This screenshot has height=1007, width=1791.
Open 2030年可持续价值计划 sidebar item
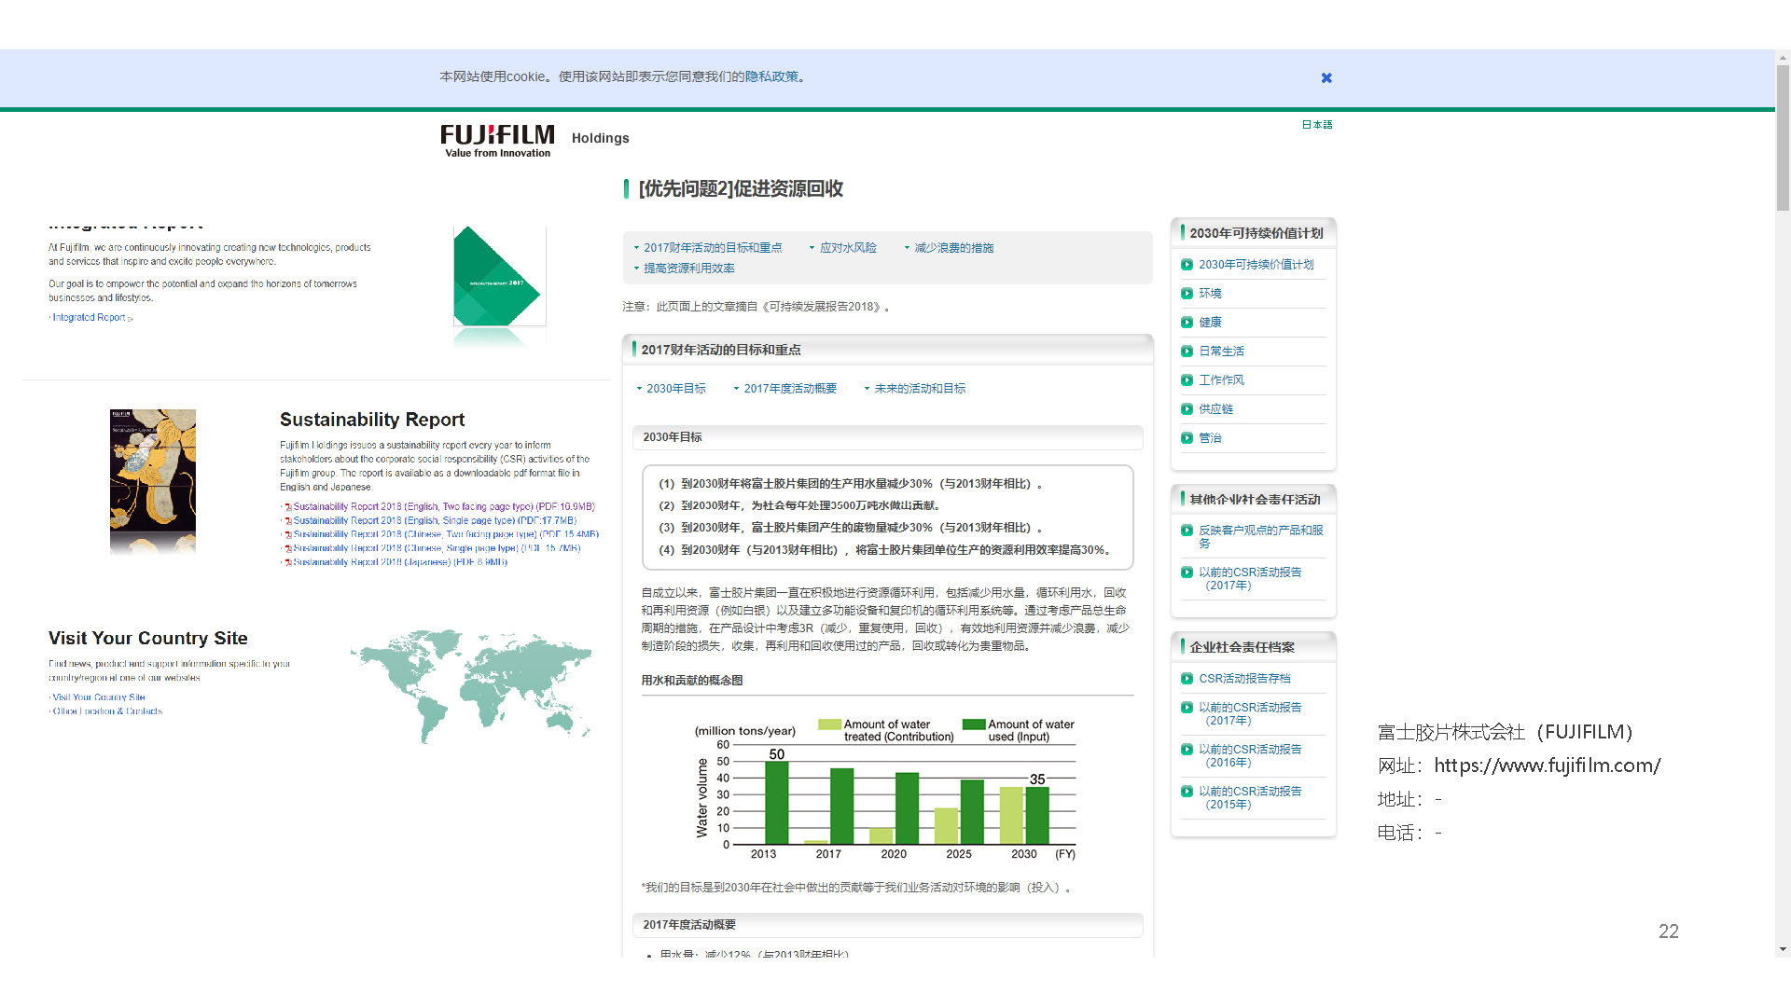coord(1256,265)
